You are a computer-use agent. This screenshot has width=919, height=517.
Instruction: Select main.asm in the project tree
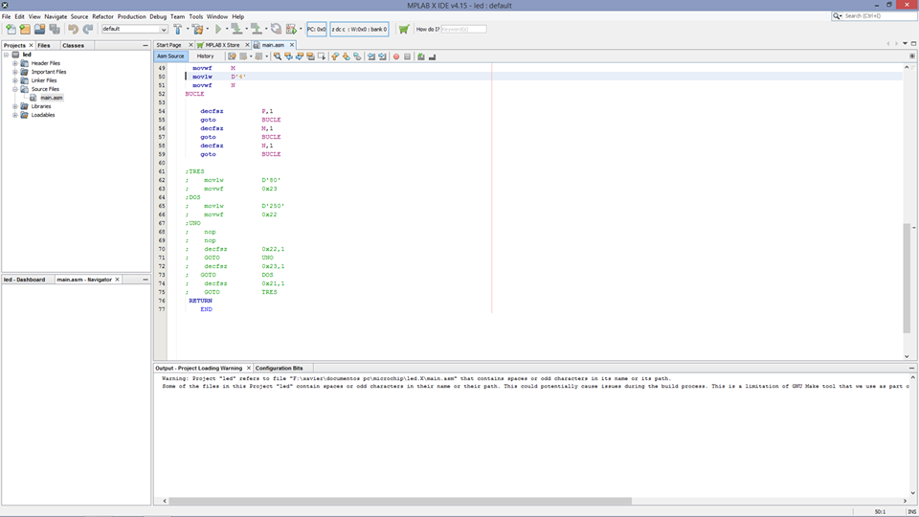51,98
